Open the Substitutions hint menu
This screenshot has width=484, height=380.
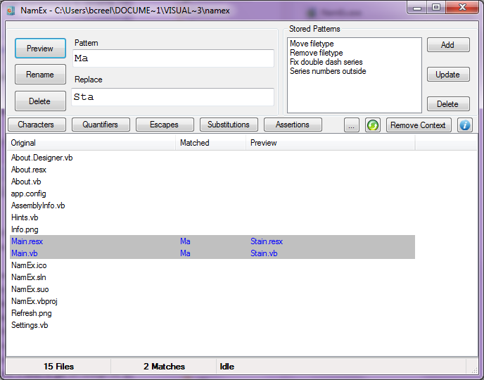point(229,125)
